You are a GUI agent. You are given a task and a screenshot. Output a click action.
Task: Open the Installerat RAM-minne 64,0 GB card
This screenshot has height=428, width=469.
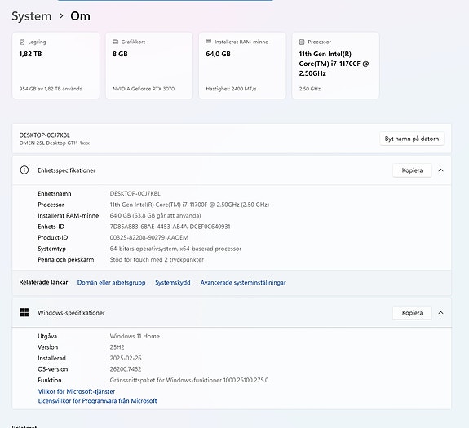click(242, 65)
